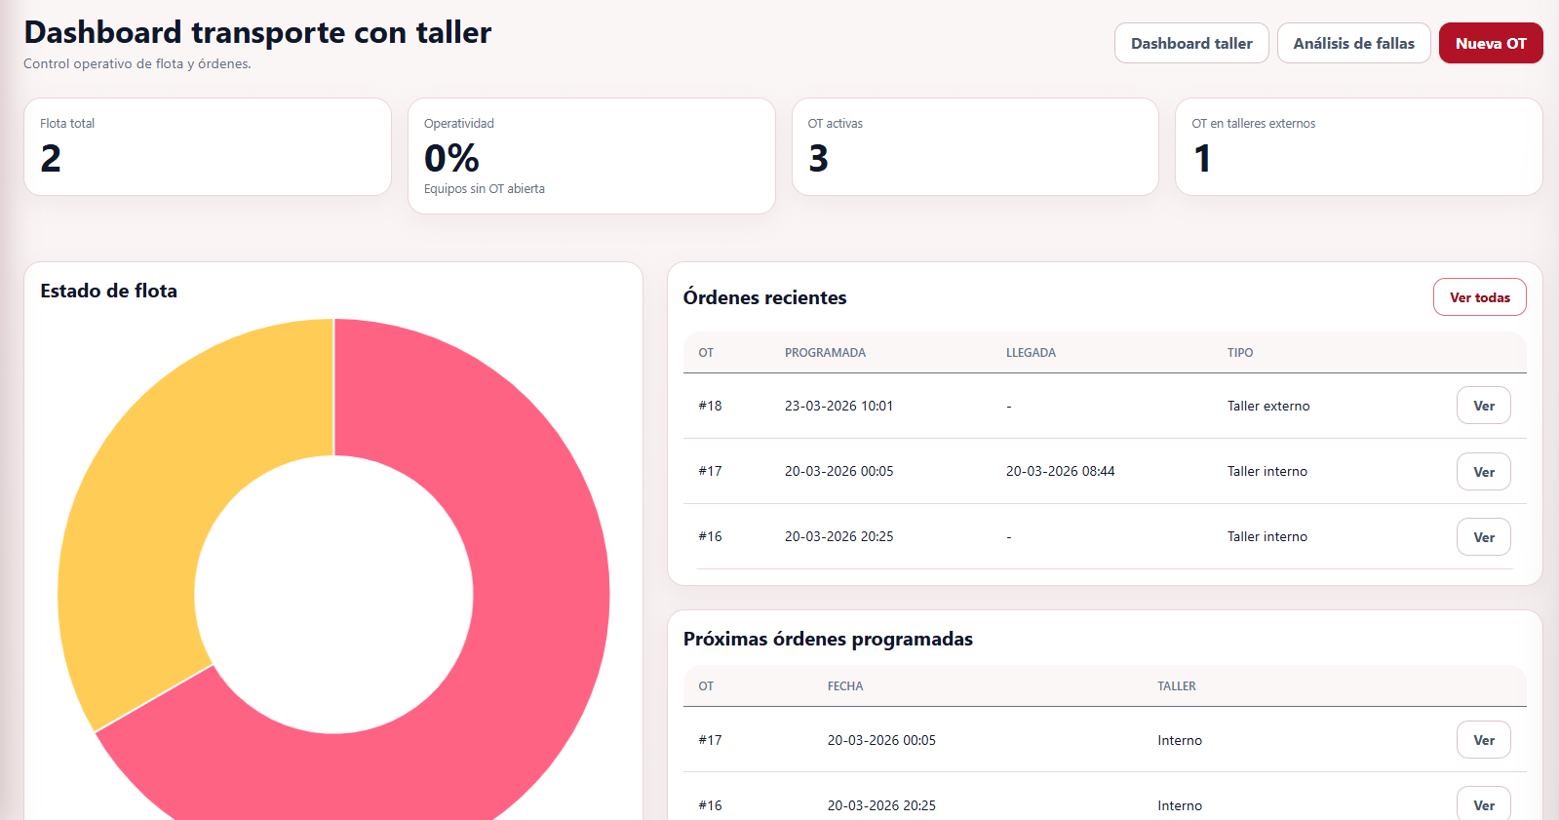The image size is (1559, 820).
Task: Click the Taller externo cell
Action: coord(1268,406)
